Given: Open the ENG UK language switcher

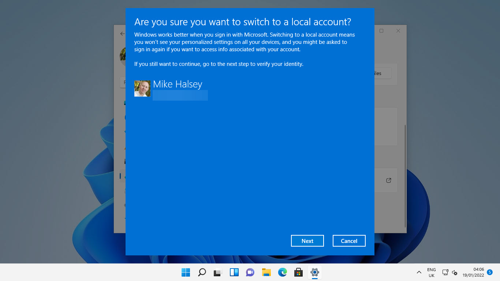Looking at the screenshot, I should pyautogui.click(x=432, y=273).
